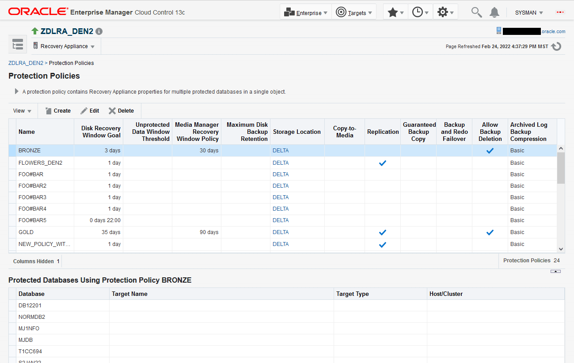
Task: Click the policies table vertical scrollbar thumb
Action: (x=561, y=168)
